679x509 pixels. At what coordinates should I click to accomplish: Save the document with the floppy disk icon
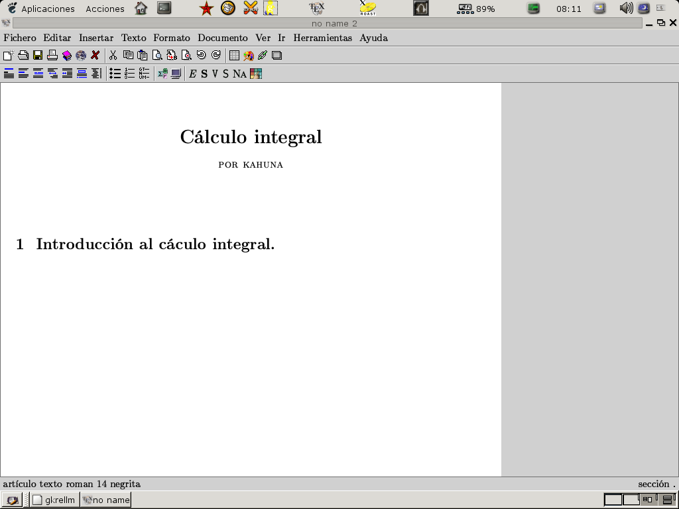[x=38, y=56]
